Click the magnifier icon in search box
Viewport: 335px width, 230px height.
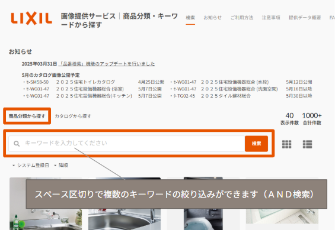point(17,144)
